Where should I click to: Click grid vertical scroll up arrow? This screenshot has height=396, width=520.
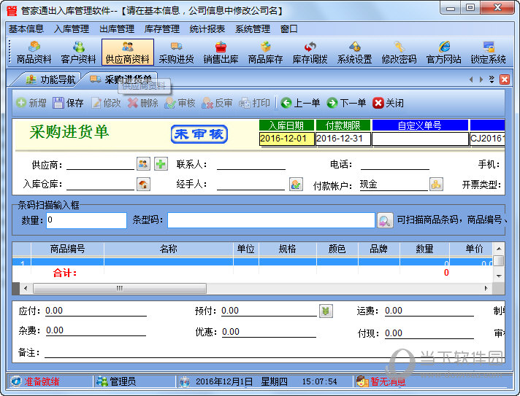(499, 249)
